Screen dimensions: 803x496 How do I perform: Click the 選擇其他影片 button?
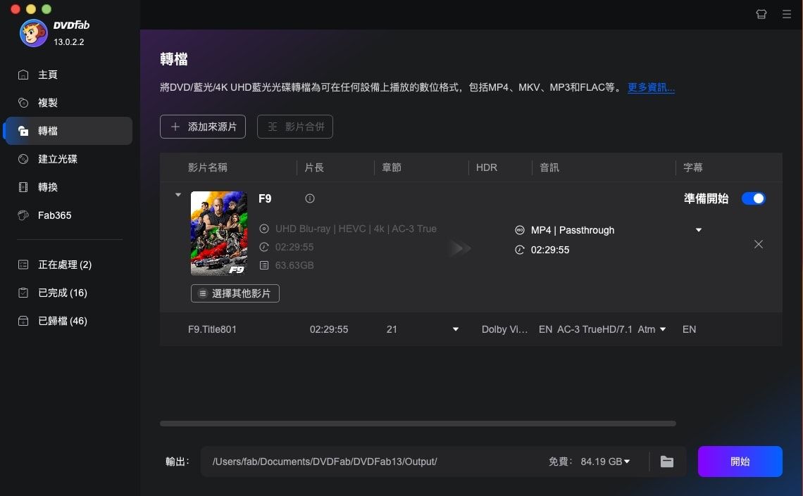pos(235,293)
